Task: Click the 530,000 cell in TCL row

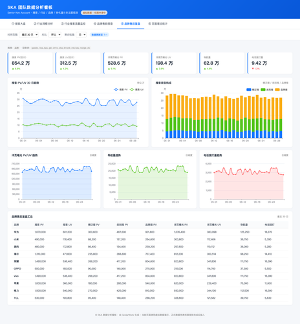Action: click(x=39, y=298)
